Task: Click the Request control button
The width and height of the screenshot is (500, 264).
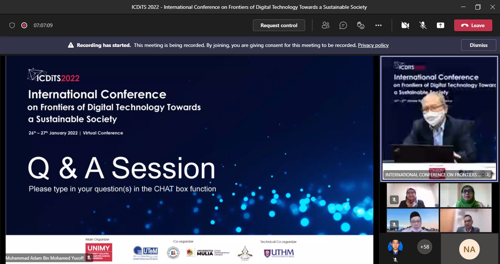Action: coord(279,25)
